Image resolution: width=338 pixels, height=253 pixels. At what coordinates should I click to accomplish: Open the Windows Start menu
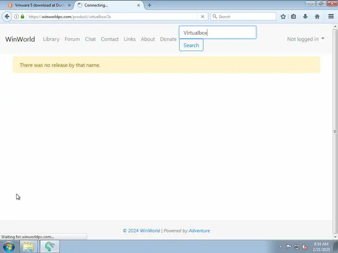point(9,246)
